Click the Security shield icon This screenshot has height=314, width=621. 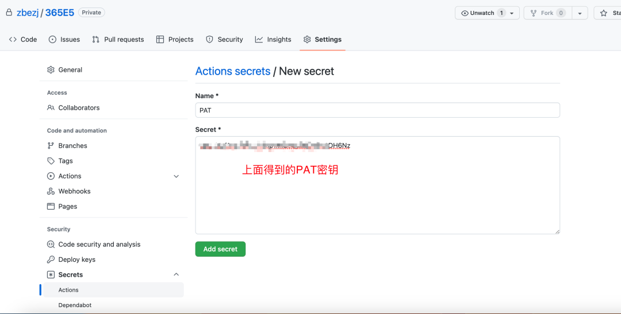click(x=209, y=40)
